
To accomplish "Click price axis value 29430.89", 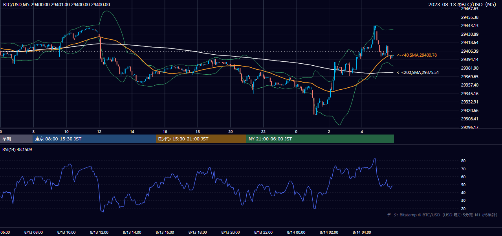I will click(469, 34).
